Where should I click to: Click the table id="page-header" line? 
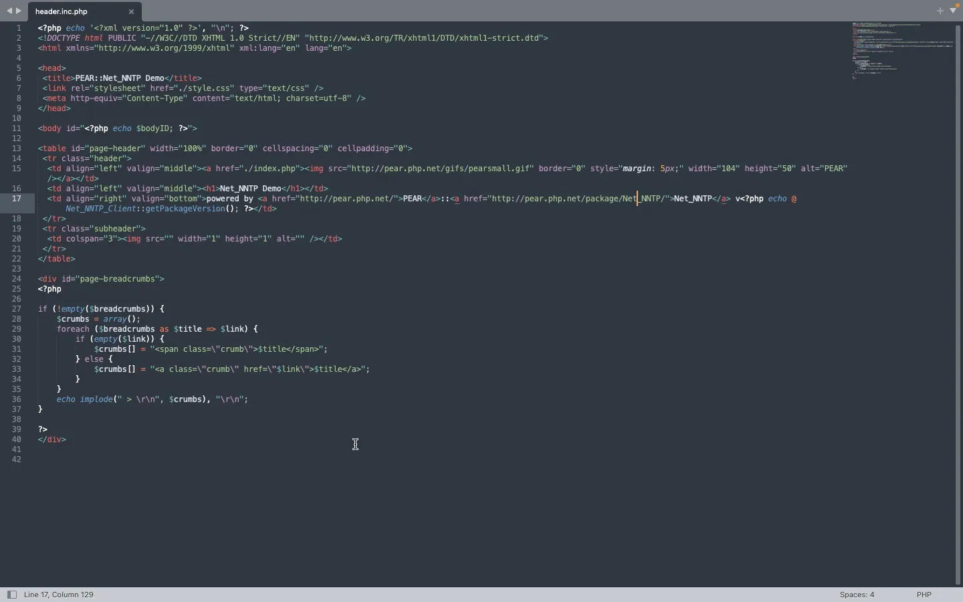tap(225, 148)
